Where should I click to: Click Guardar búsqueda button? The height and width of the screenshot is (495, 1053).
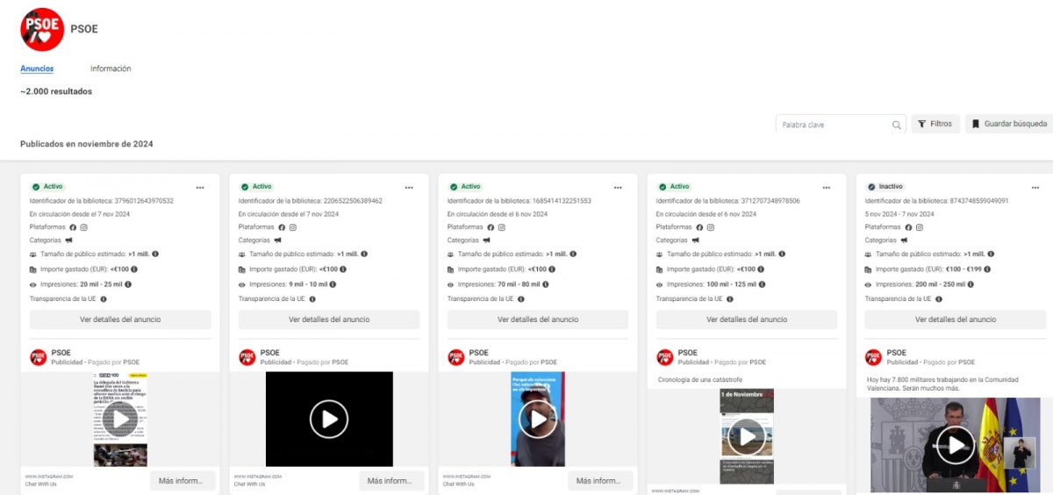(x=1009, y=124)
